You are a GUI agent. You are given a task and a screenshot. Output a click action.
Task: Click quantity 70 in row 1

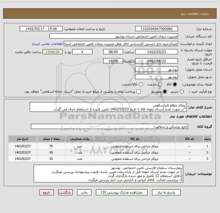(x=51, y=146)
